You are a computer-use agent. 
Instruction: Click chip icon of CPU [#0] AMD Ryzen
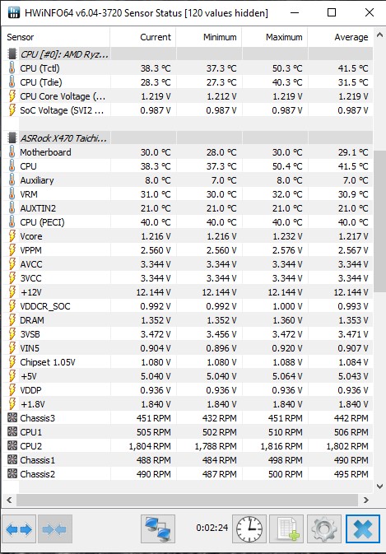(12, 54)
